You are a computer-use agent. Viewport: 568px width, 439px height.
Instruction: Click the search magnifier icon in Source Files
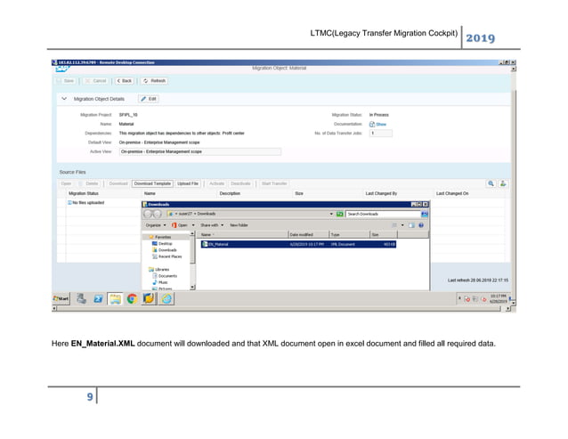pyautogui.click(x=491, y=183)
